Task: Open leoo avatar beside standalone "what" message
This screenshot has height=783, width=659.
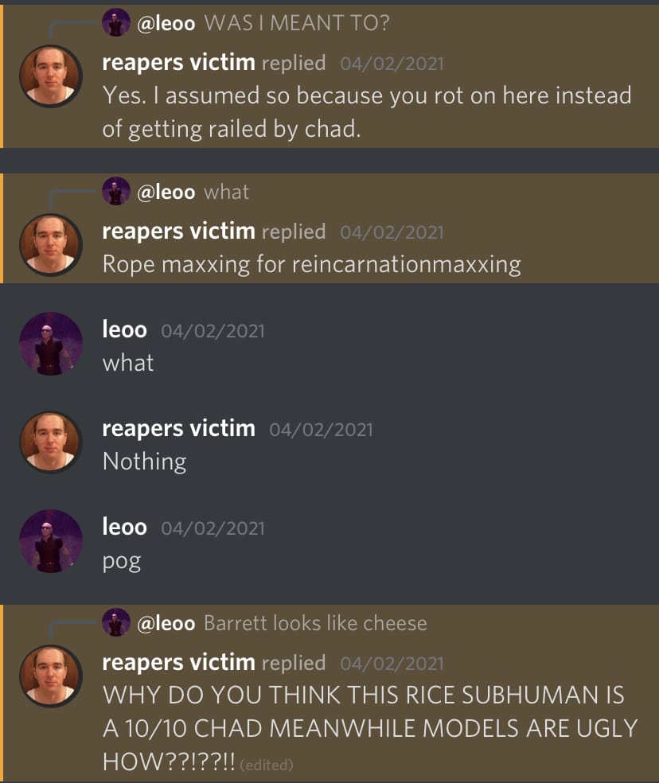Action: click(x=50, y=343)
